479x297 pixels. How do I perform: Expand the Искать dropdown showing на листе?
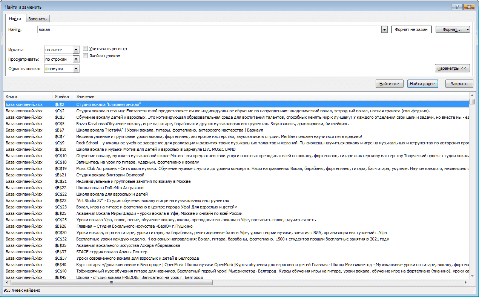76,50
